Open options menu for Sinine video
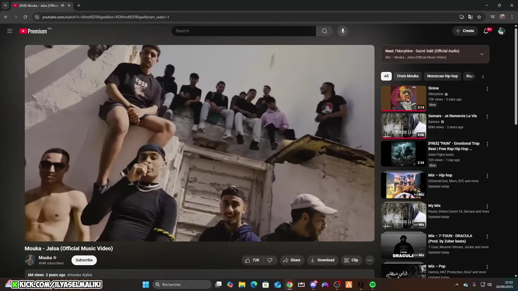The height and width of the screenshot is (291, 518). 487,89
